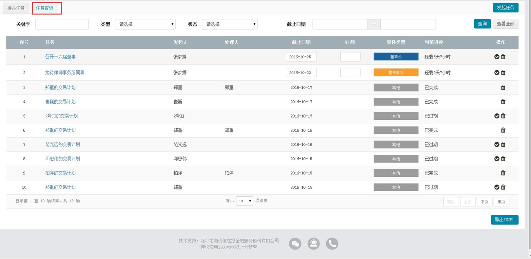Click the deadline start date field
The height and width of the screenshot is (259, 531).
(x=340, y=24)
